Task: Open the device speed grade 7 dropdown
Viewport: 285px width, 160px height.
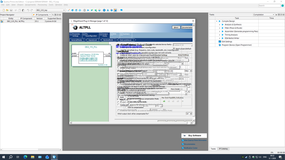Action: (x=175, y=64)
